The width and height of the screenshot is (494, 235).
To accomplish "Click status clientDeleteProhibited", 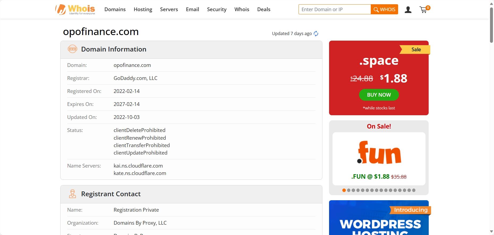I will pyautogui.click(x=139, y=130).
